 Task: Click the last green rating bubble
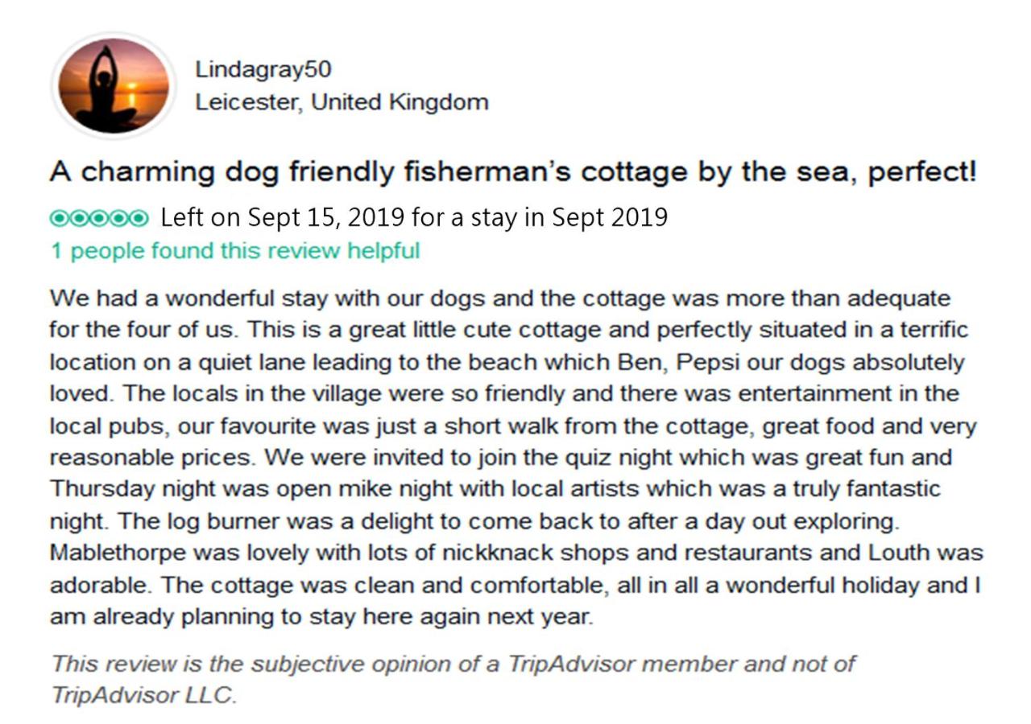139,218
